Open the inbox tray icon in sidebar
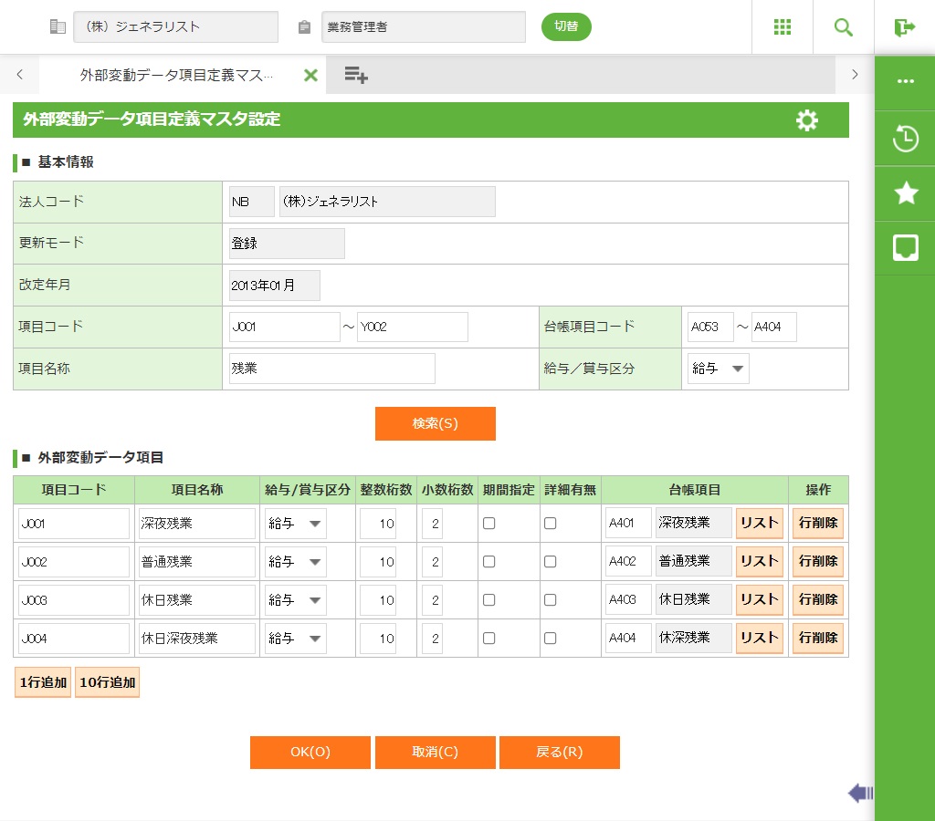 click(905, 247)
